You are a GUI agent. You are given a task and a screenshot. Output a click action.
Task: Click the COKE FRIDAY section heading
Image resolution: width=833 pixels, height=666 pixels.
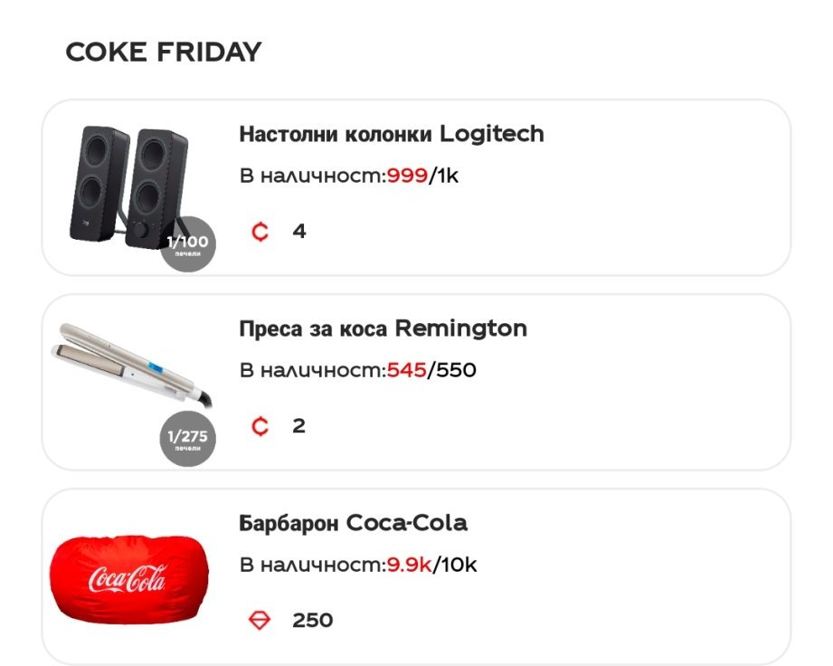click(163, 52)
